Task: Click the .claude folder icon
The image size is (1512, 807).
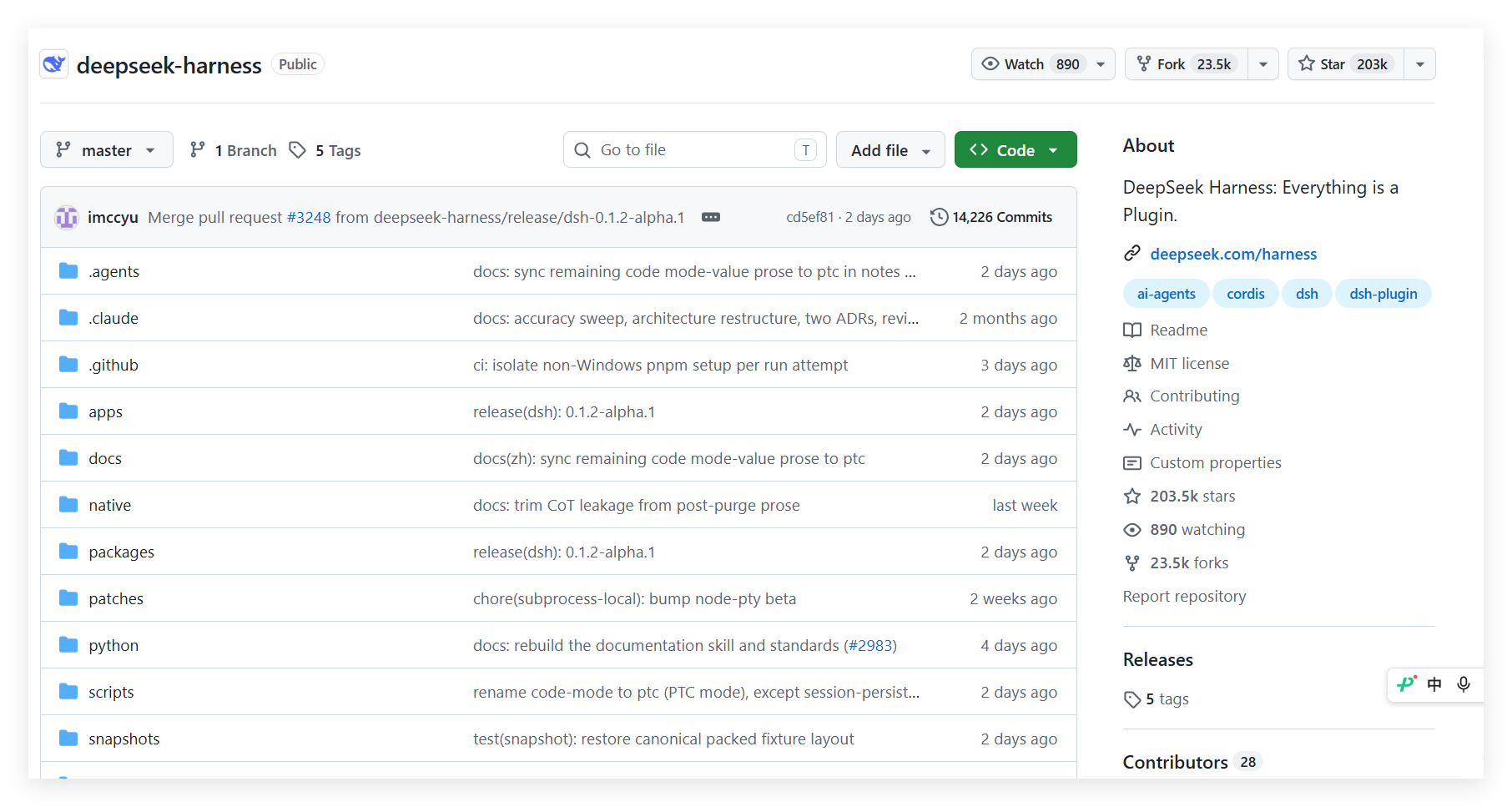Action: tap(68, 318)
